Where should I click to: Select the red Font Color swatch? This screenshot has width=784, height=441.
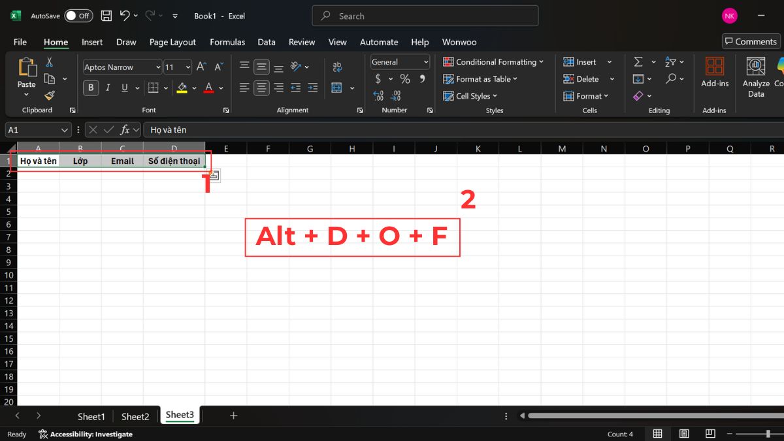point(208,91)
